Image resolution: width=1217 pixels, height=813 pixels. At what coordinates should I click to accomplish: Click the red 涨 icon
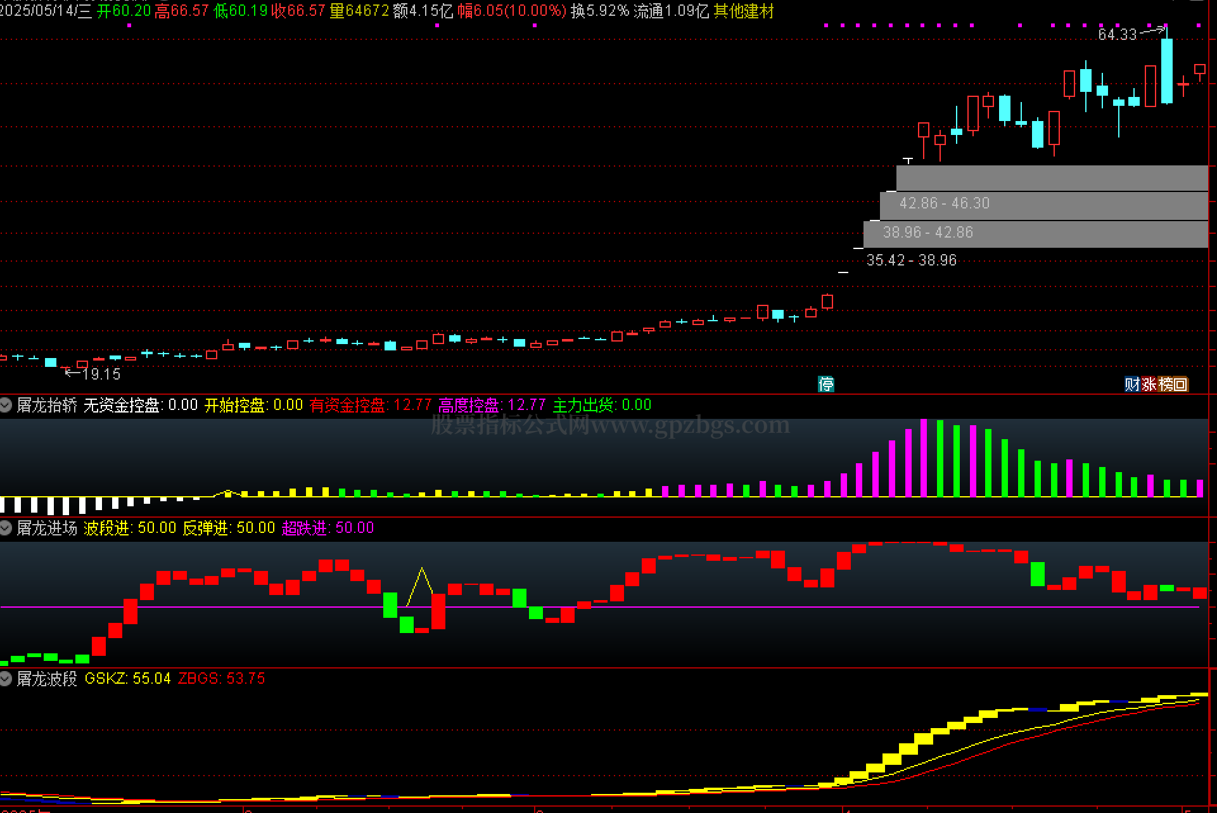[1149, 384]
